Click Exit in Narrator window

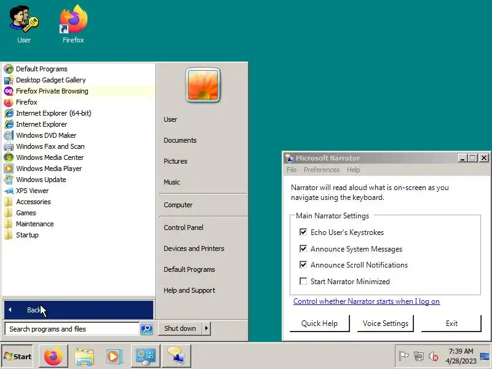(451, 323)
